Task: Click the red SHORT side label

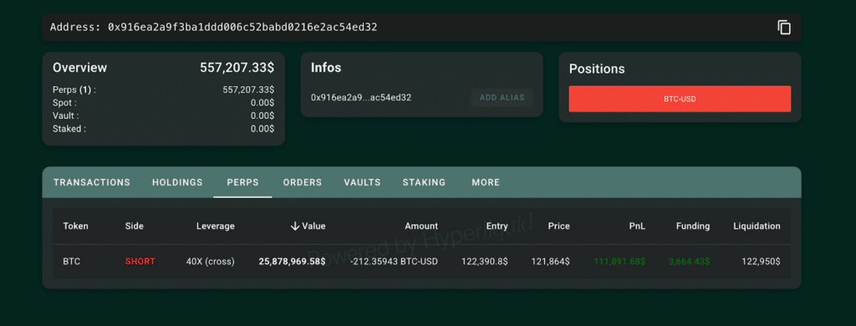Action: point(140,262)
